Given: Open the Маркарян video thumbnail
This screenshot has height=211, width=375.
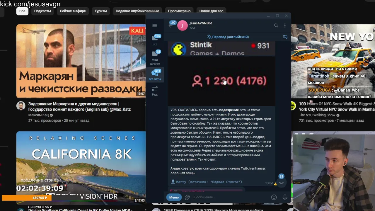Looking at the screenshot, I should pos(81,61).
